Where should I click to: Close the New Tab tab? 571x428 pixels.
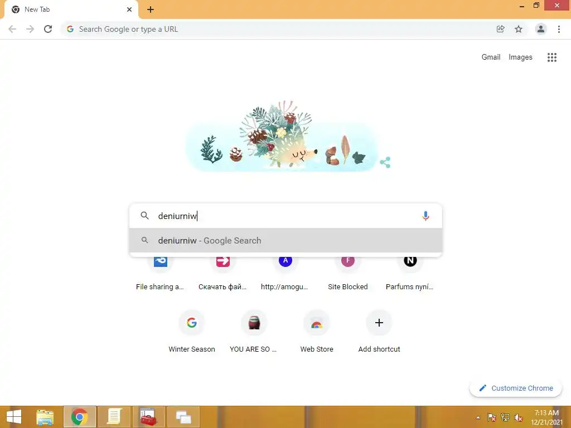(x=129, y=9)
